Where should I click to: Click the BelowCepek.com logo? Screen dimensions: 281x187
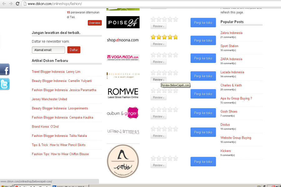pos(123,75)
